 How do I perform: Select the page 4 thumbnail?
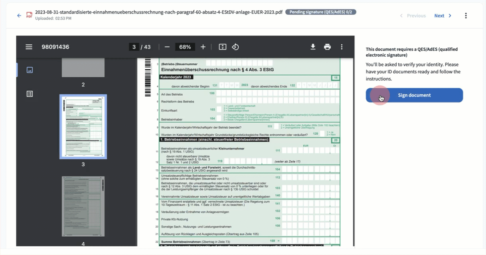(x=83, y=207)
